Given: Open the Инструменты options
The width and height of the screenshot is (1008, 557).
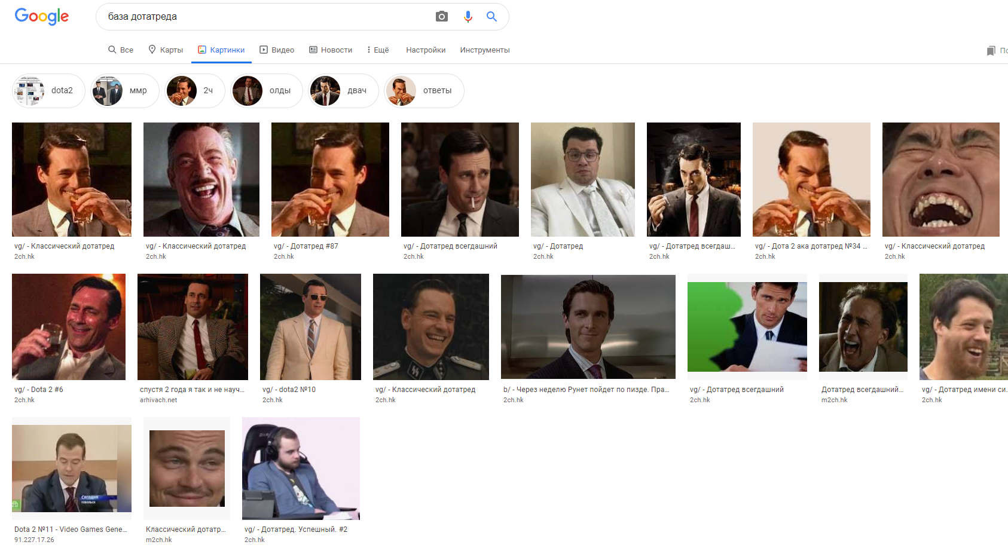Looking at the screenshot, I should (485, 50).
